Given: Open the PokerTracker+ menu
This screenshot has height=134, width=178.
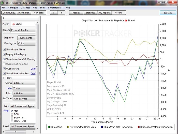Looking at the screenshot, I should (55, 8).
